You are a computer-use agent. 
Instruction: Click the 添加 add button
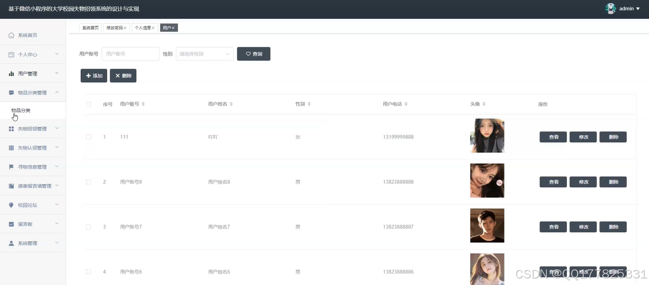94,76
